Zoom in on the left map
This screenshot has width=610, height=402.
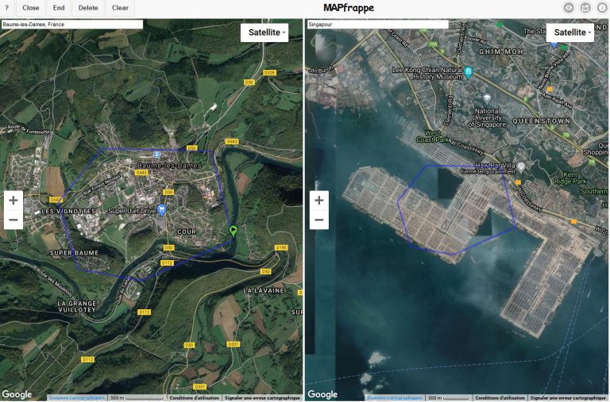pyautogui.click(x=14, y=200)
